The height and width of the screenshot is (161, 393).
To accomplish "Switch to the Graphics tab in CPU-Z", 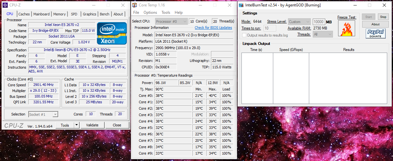I will coord(89,14).
